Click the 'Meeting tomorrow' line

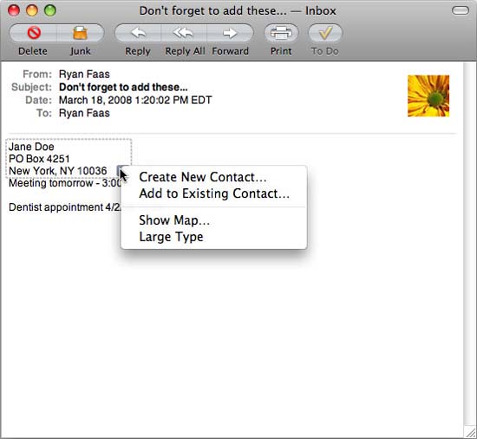point(65,183)
